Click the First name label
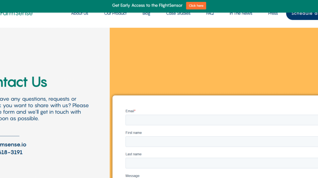 pos(133,133)
